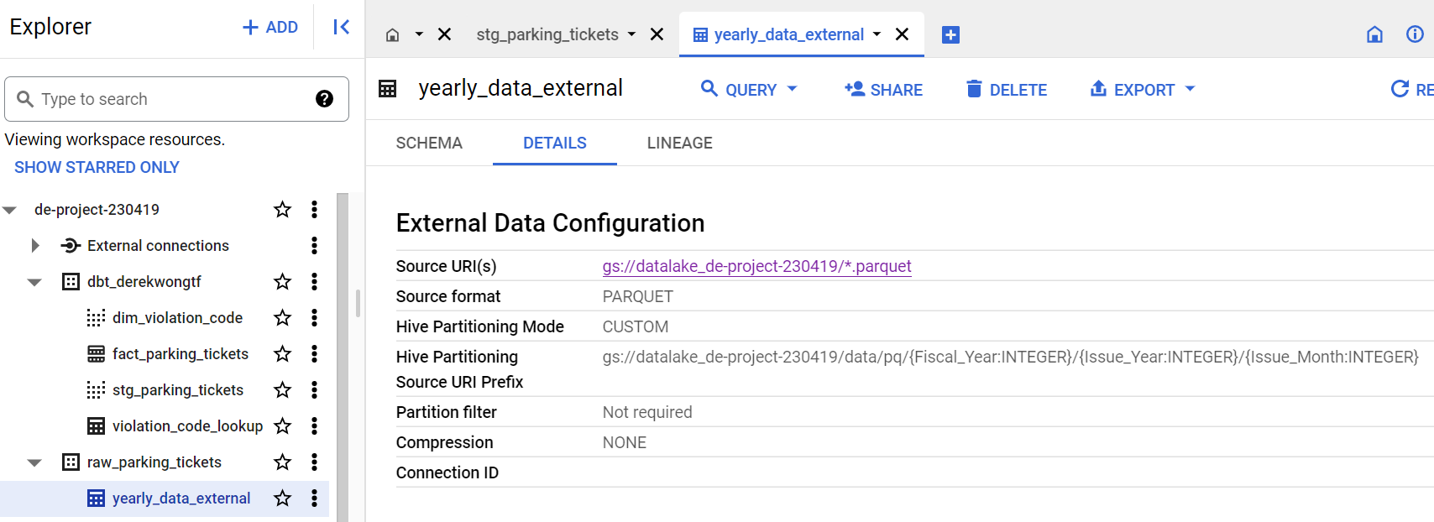Close the yearly_data_external tab
This screenshot has height=522, width=1434.
903,34
